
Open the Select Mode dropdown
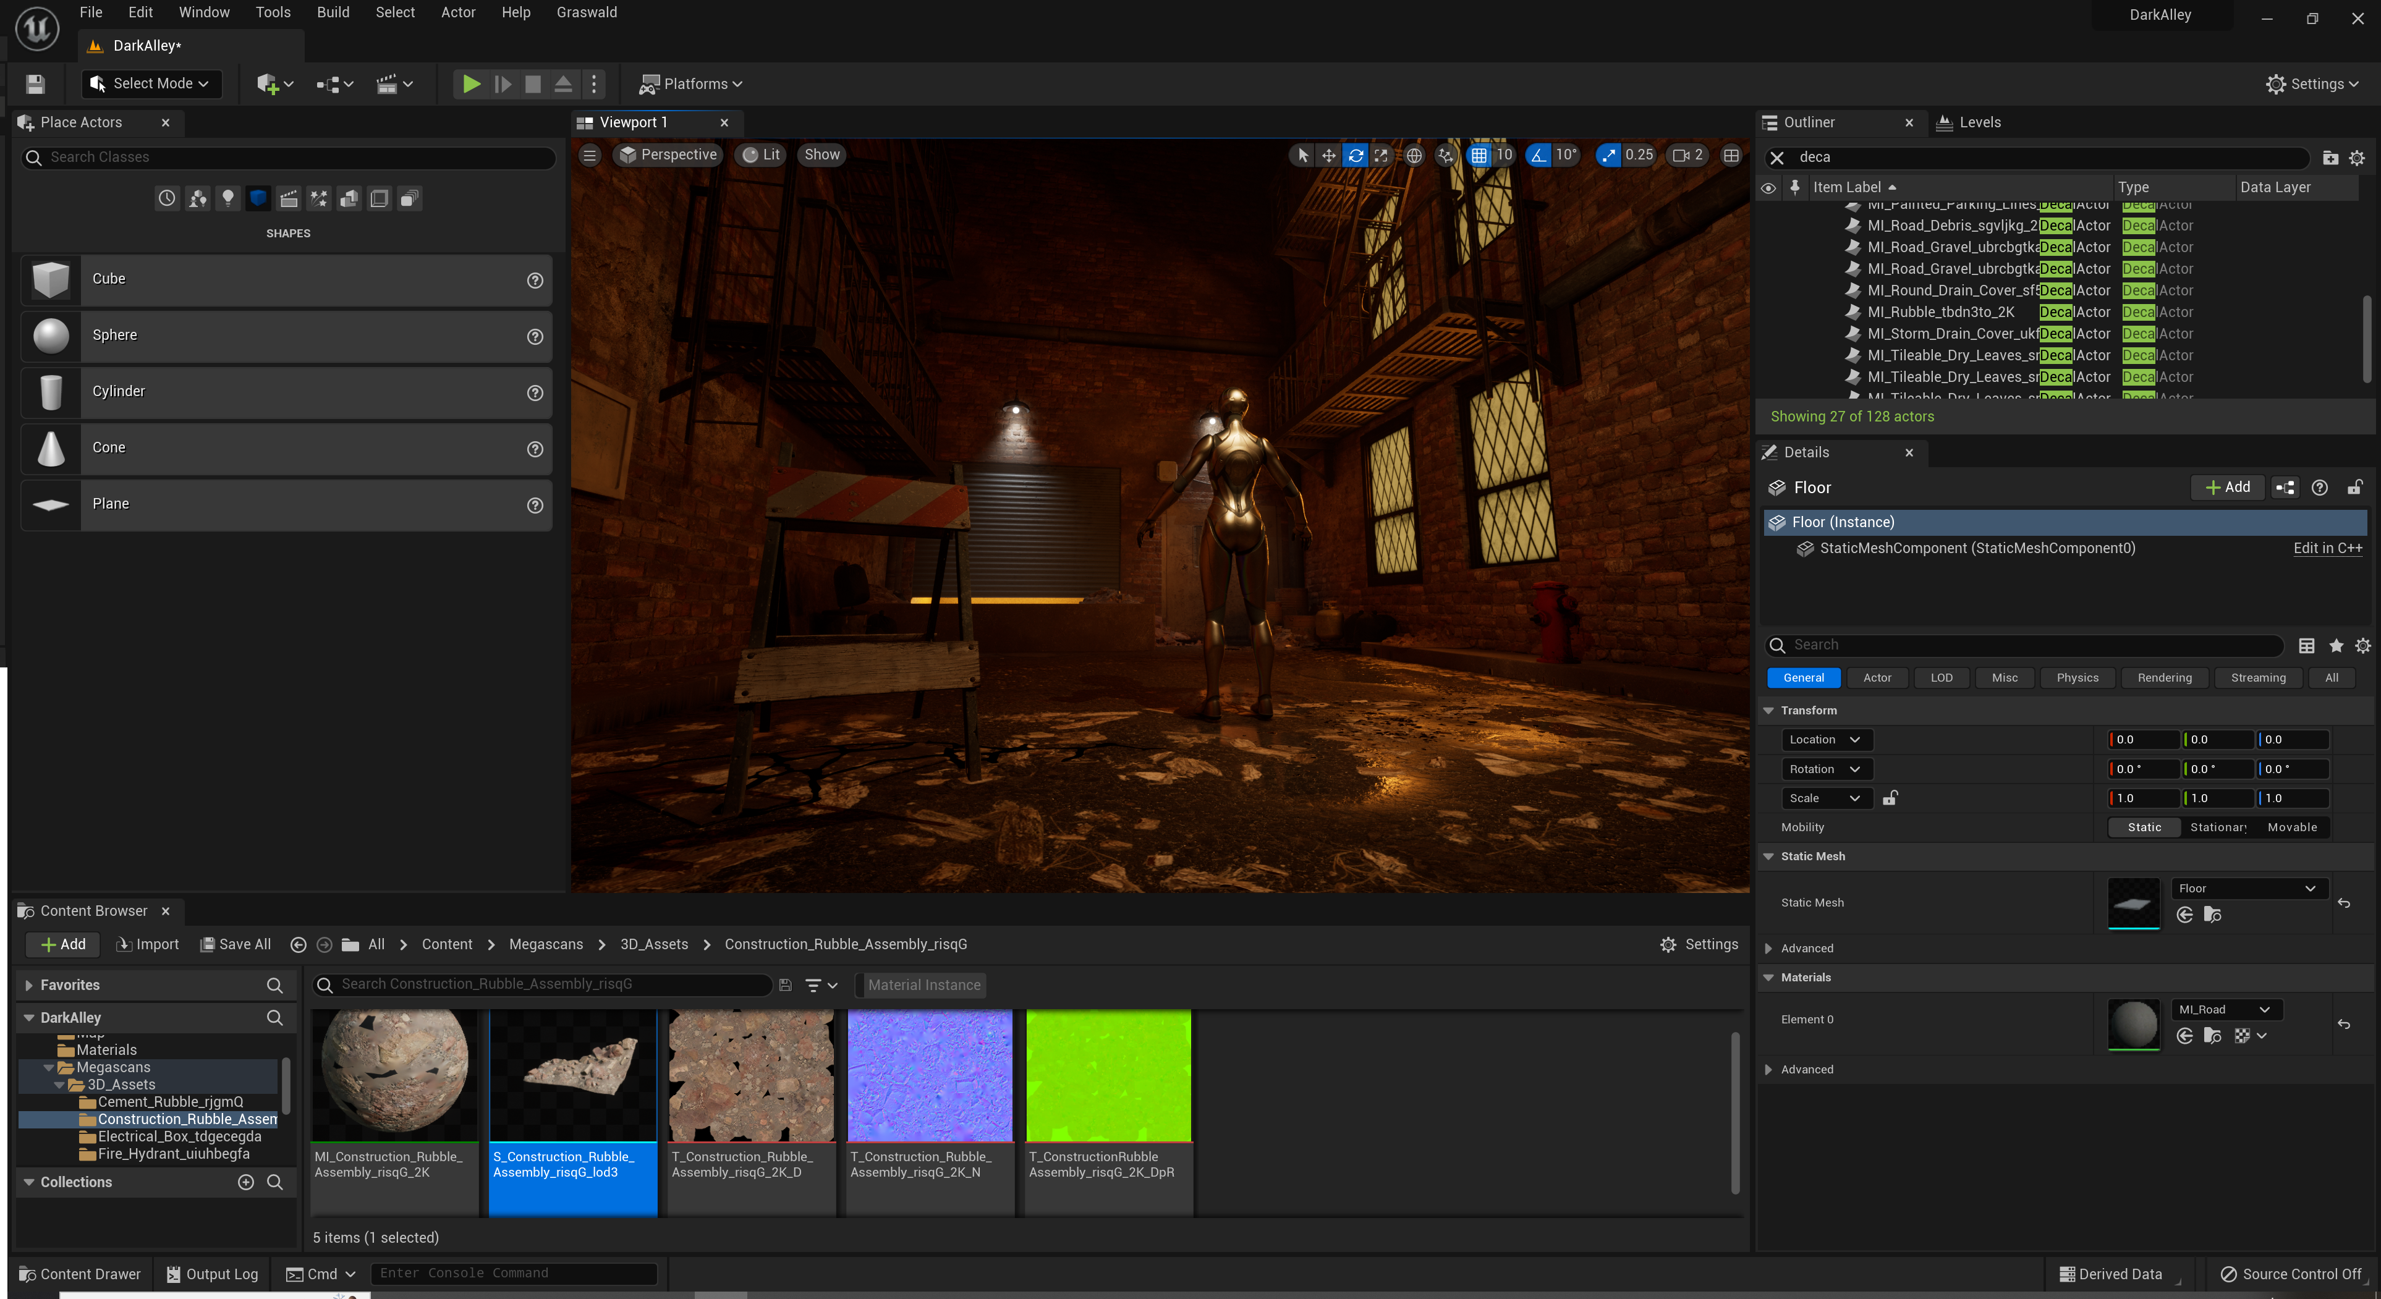(x=153, y=84)
